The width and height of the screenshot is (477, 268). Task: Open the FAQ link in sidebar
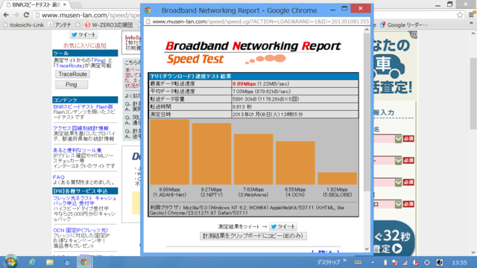coord(59,177)
